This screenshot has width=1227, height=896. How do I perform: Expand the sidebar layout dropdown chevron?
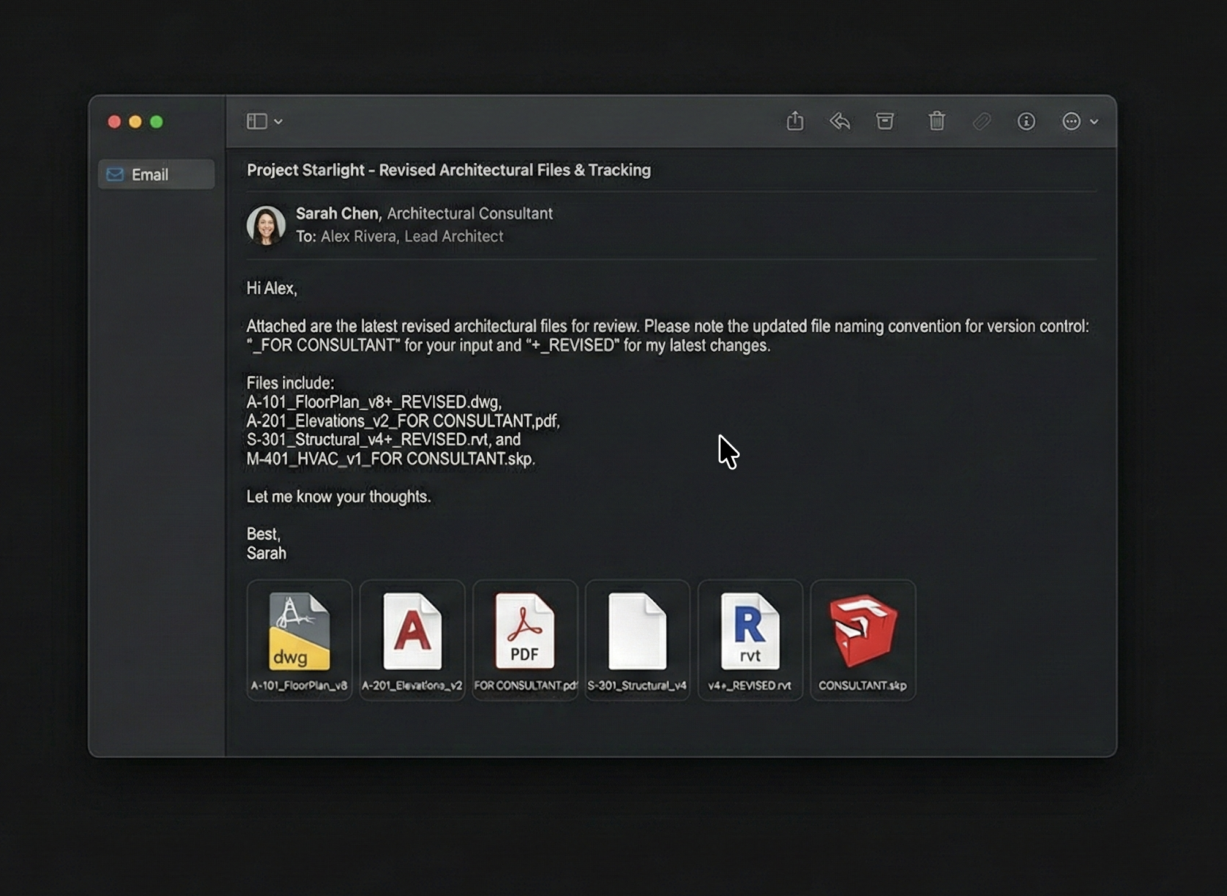279,121
